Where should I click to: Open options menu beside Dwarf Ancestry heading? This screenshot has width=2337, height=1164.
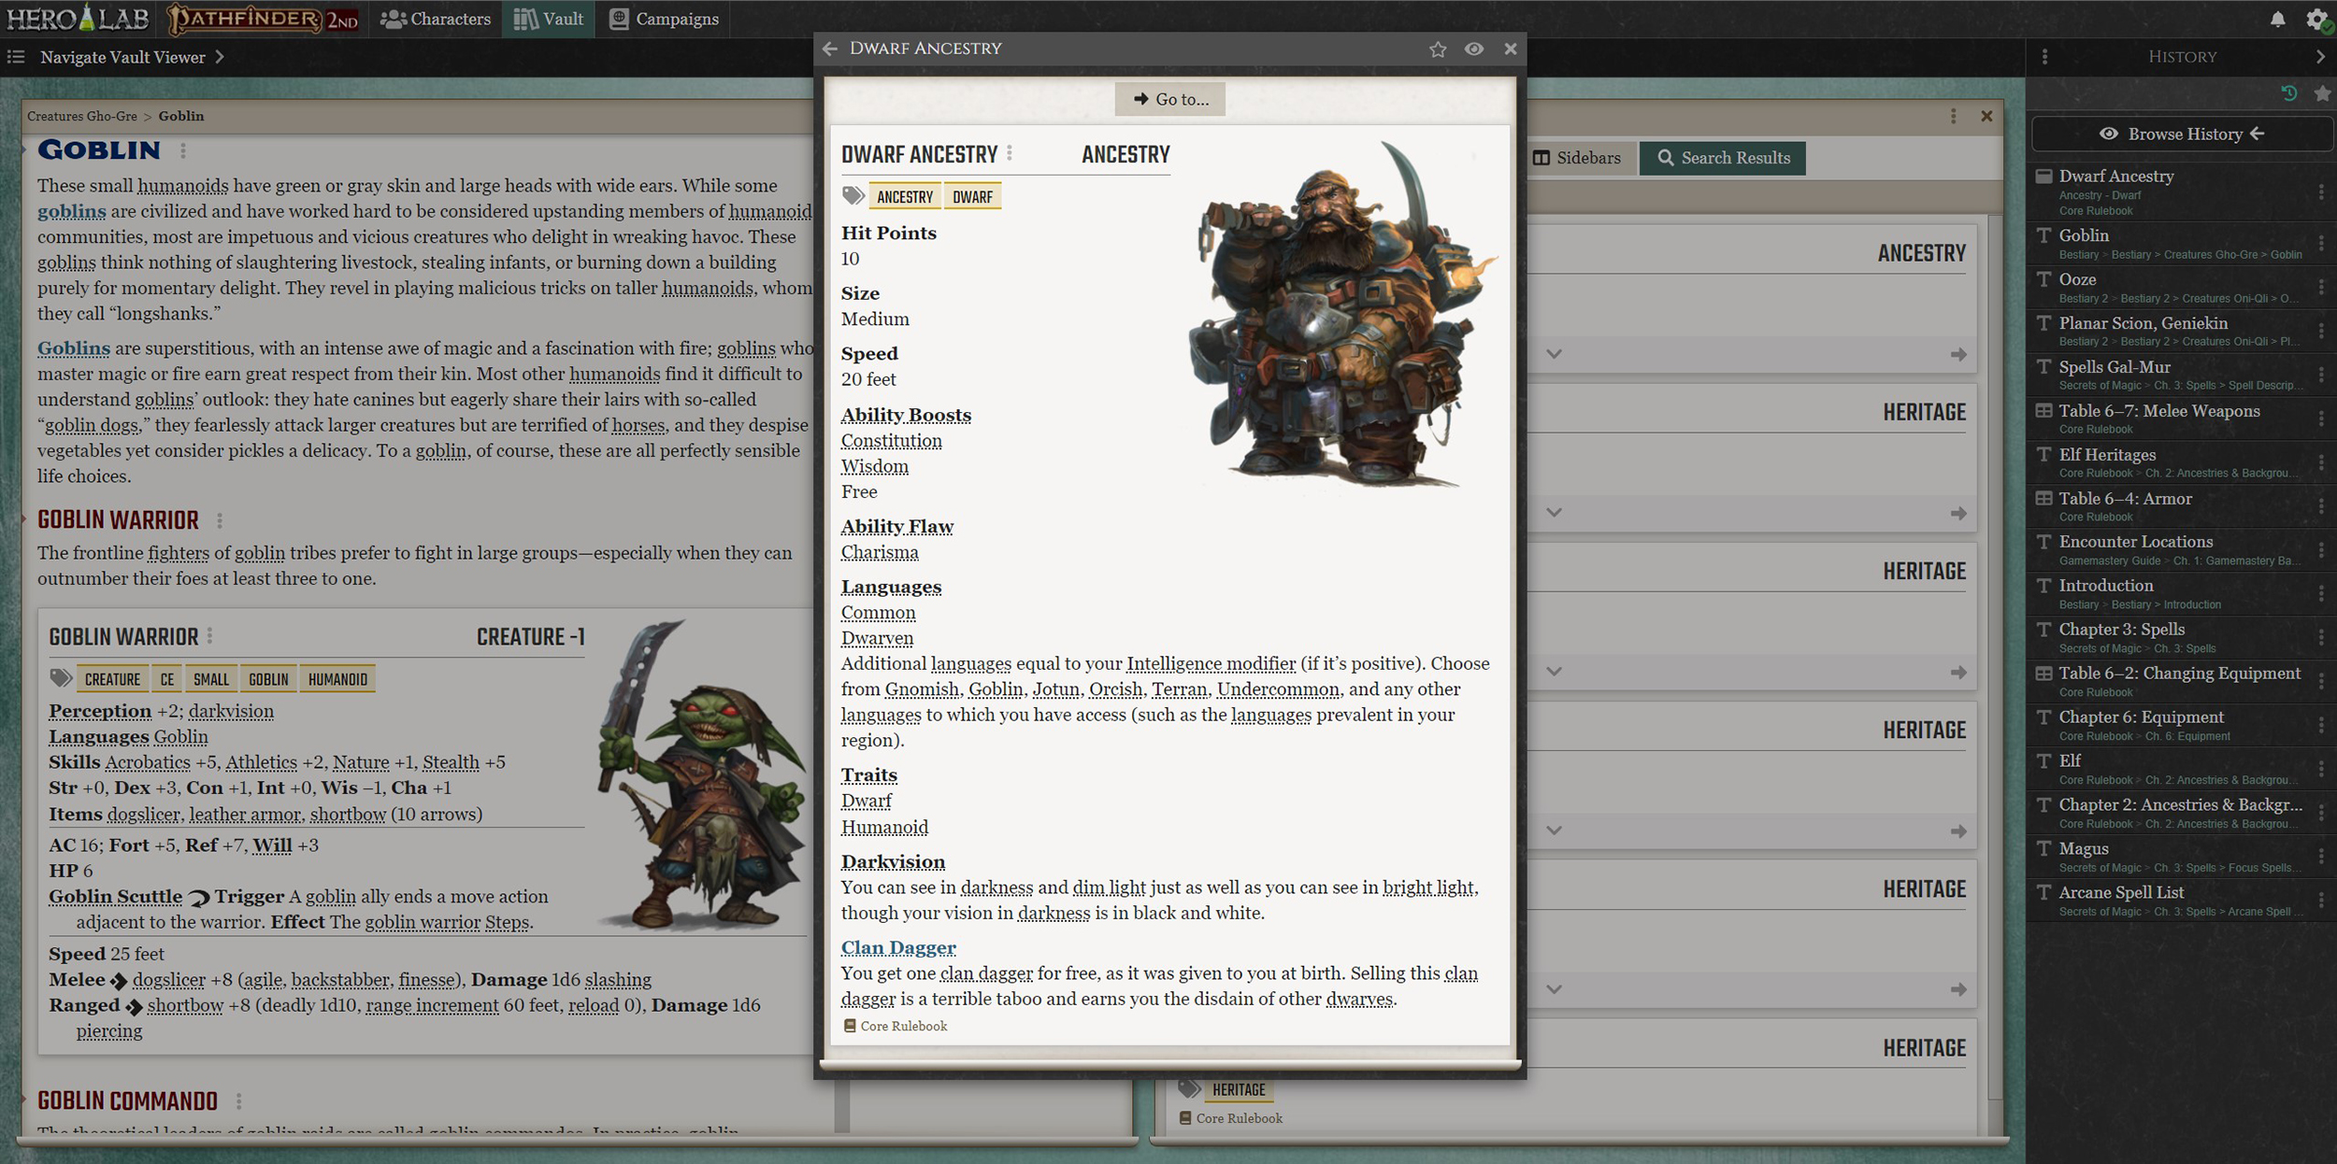[x=1010, y=153]
